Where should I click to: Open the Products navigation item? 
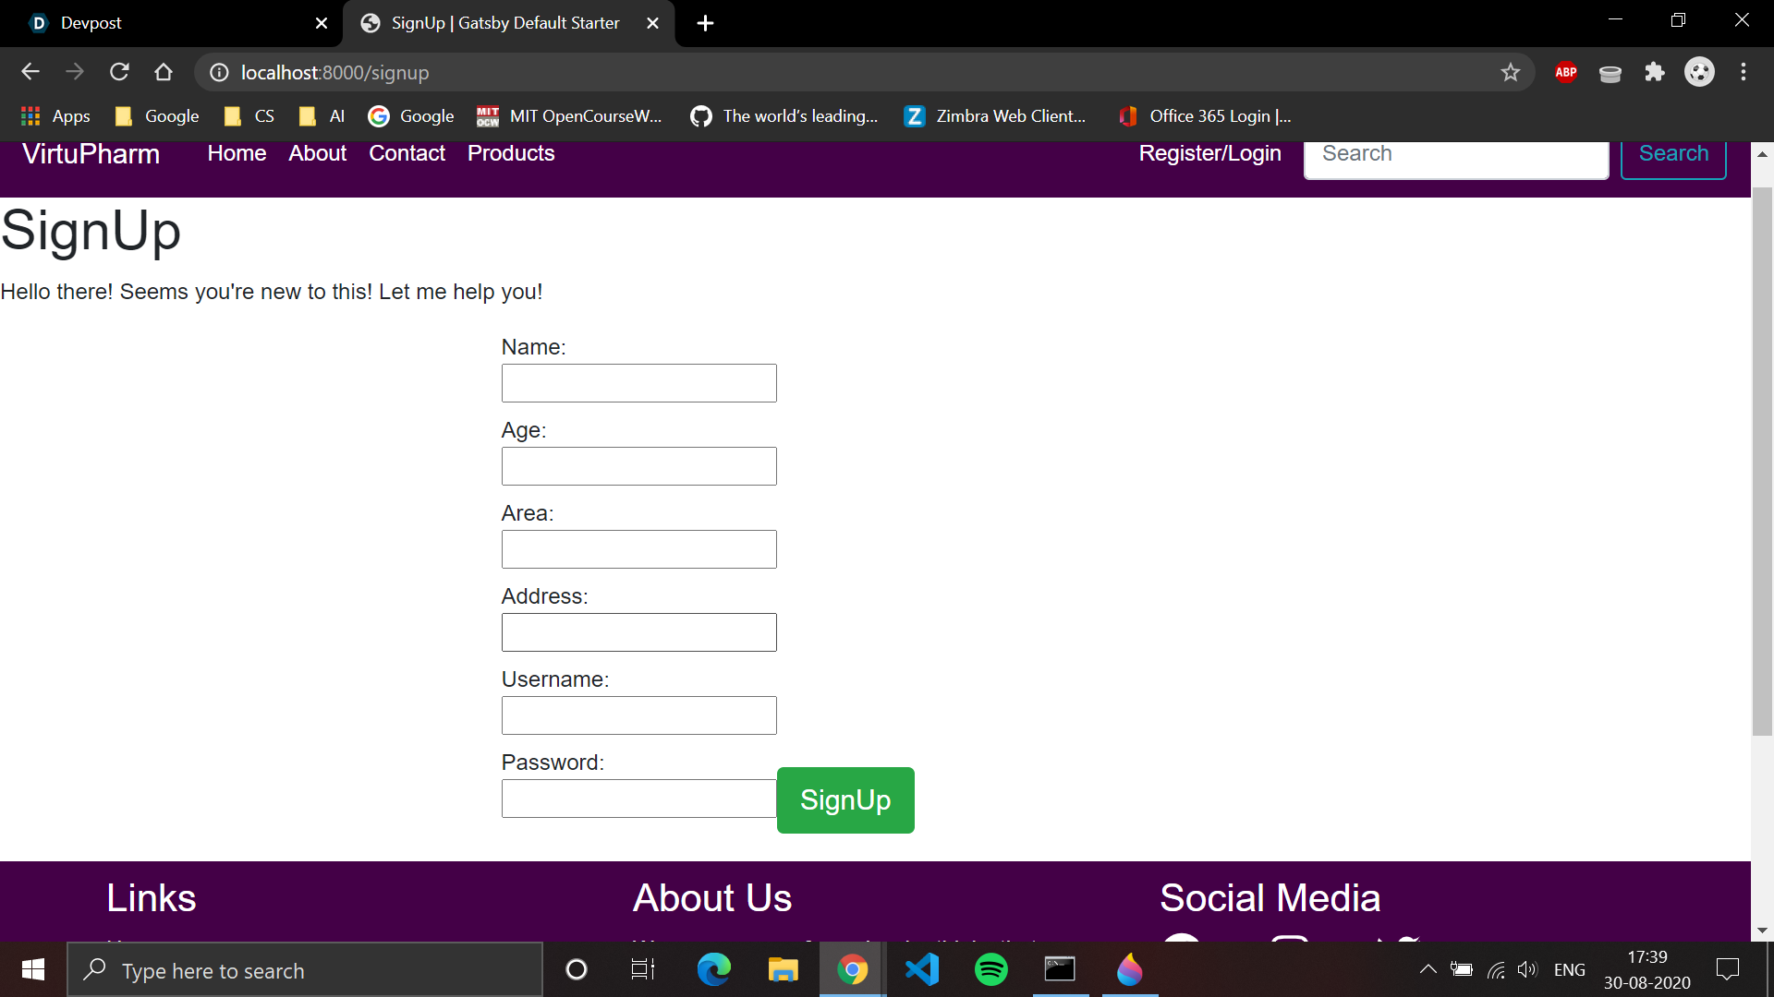point(510,153)
